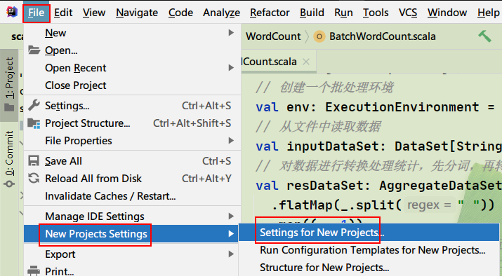The height and width of the screenshot is (276, 502).
Task: Expand the Open Recent submenu
Action: click(230, 68)
